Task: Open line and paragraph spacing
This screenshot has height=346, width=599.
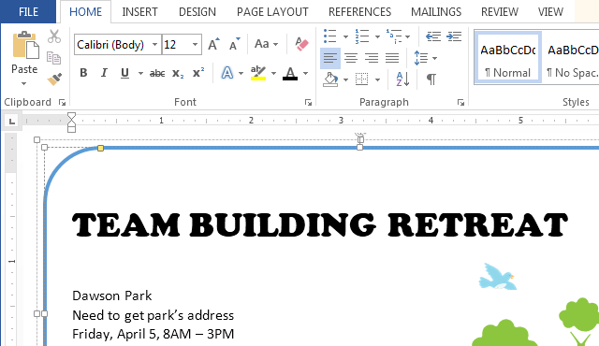Action: pyautogui.click(x=421, y=58)
